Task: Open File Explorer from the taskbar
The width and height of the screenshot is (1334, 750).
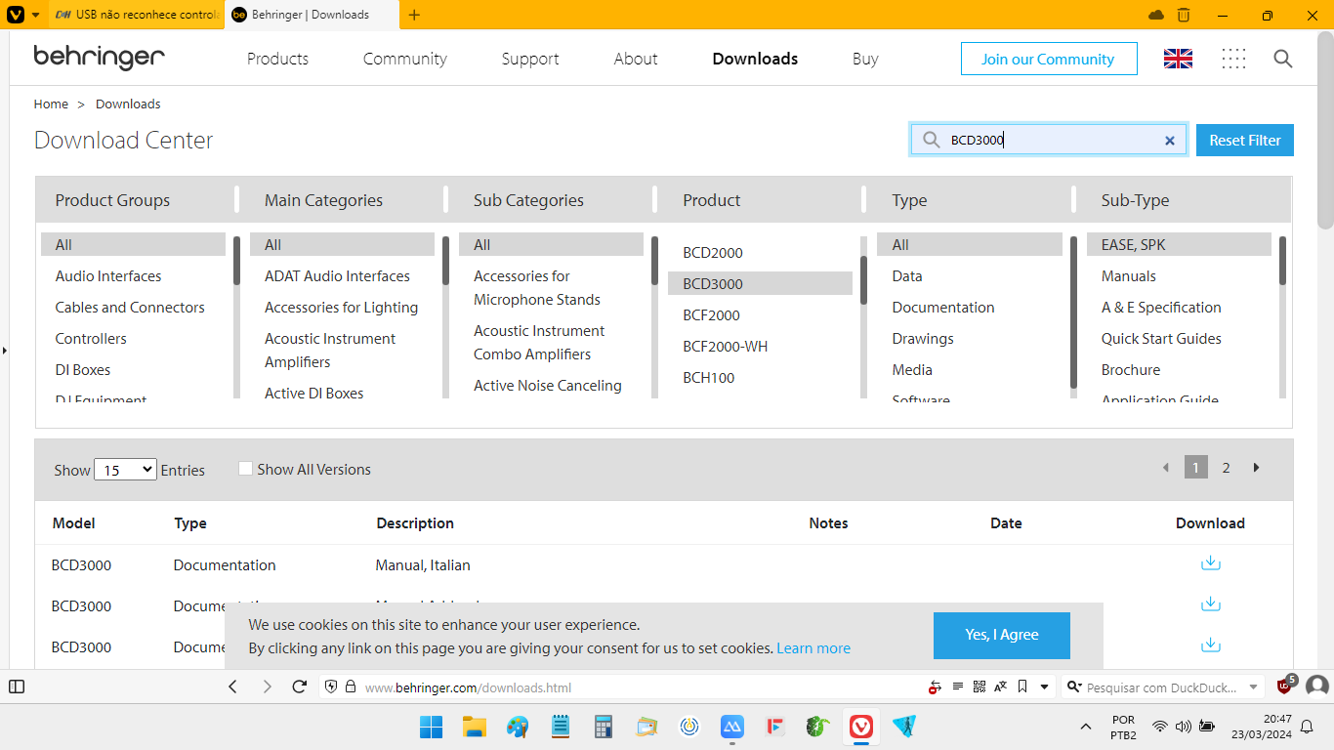Action: (x=475, y=727)
